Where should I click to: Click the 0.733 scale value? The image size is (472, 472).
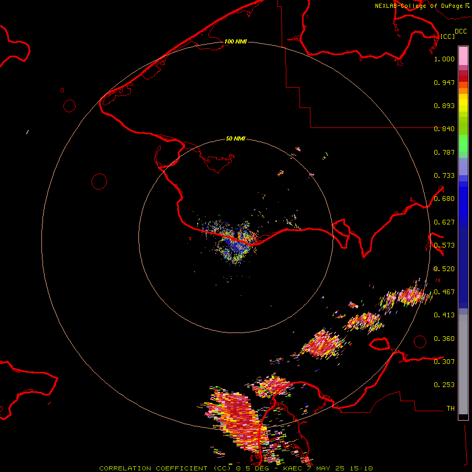444,176
